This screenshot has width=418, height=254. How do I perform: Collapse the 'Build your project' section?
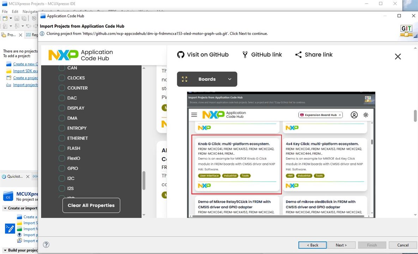coord(5,250)
